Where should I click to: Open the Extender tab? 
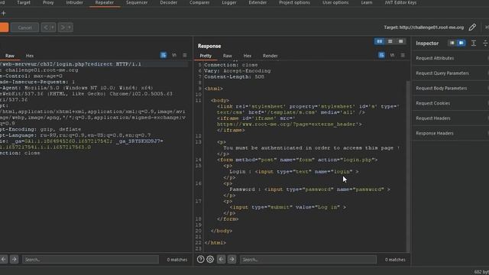tap(257, 2)
